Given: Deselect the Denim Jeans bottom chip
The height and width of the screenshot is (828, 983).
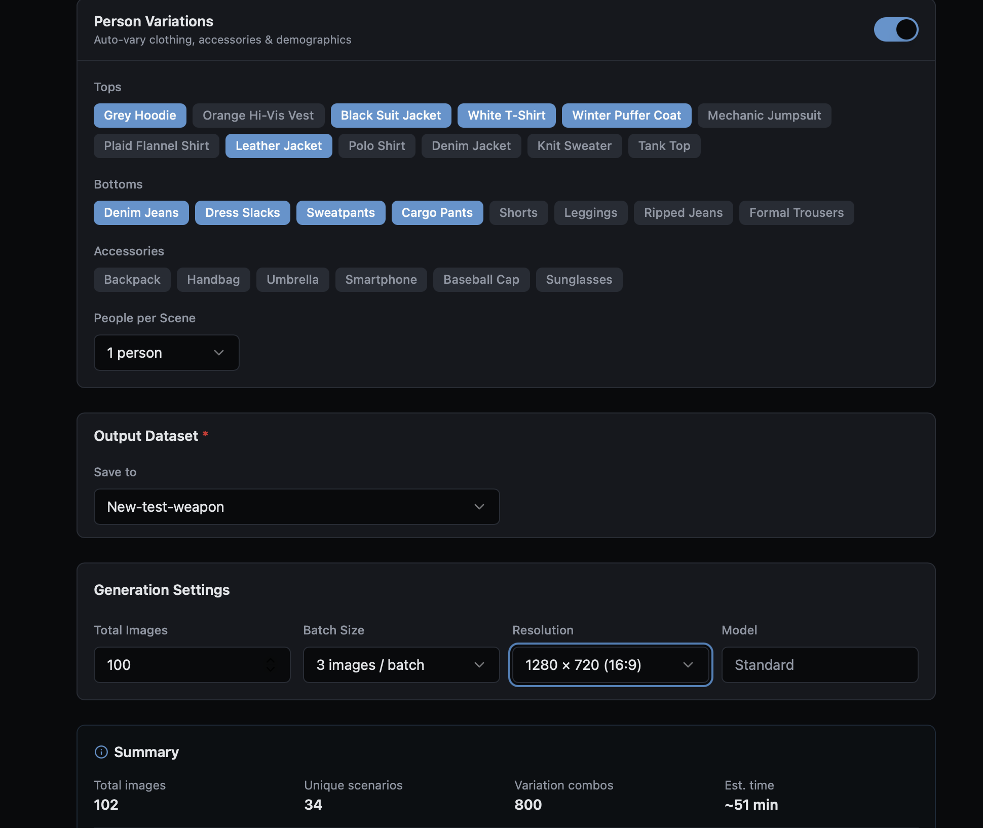Looking at the screenshot, I should pos(141,213).
